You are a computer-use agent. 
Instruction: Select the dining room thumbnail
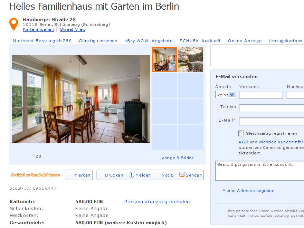tap(164, 59)
